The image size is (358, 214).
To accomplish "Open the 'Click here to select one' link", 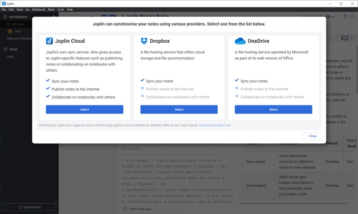I will point(215,125).
